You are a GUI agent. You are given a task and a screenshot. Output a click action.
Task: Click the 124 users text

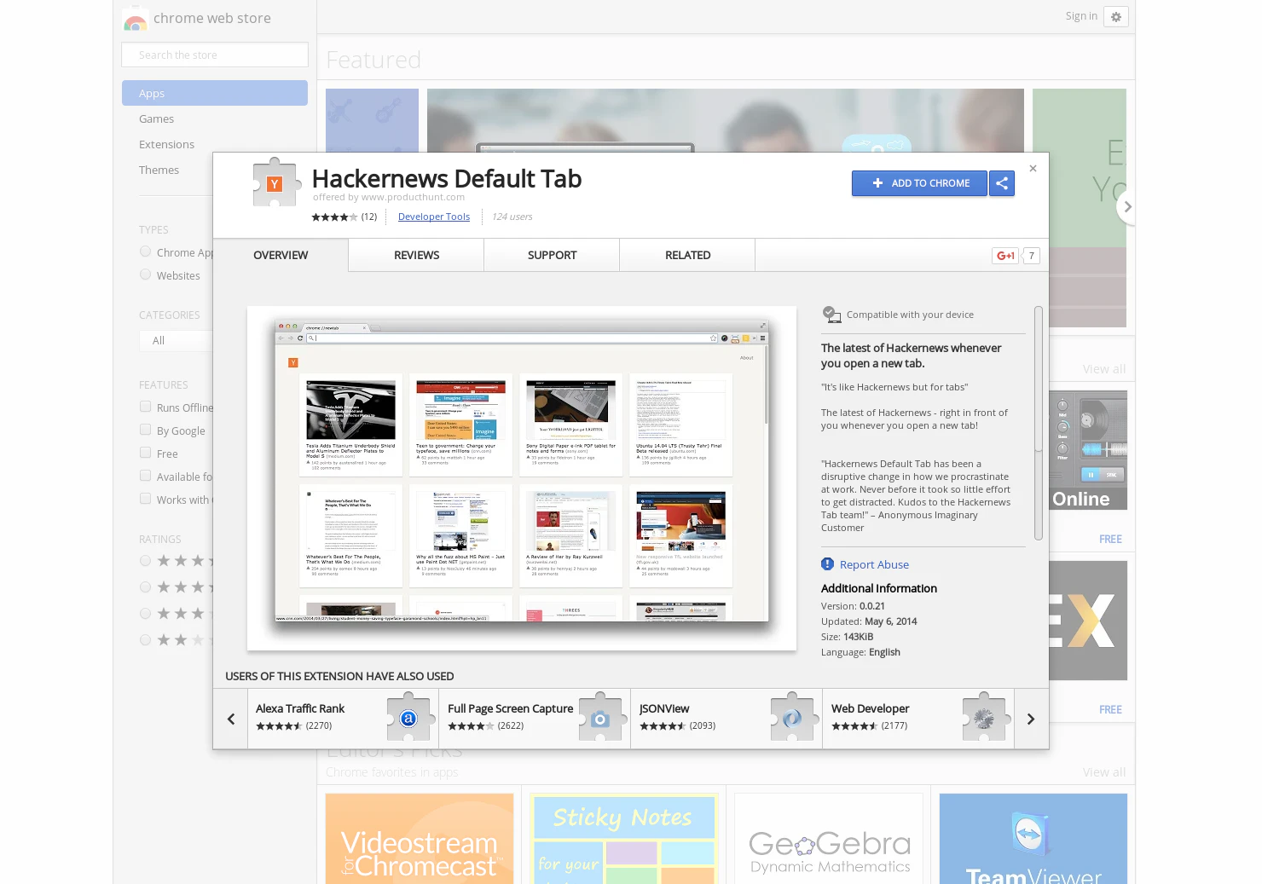[512, 217]
